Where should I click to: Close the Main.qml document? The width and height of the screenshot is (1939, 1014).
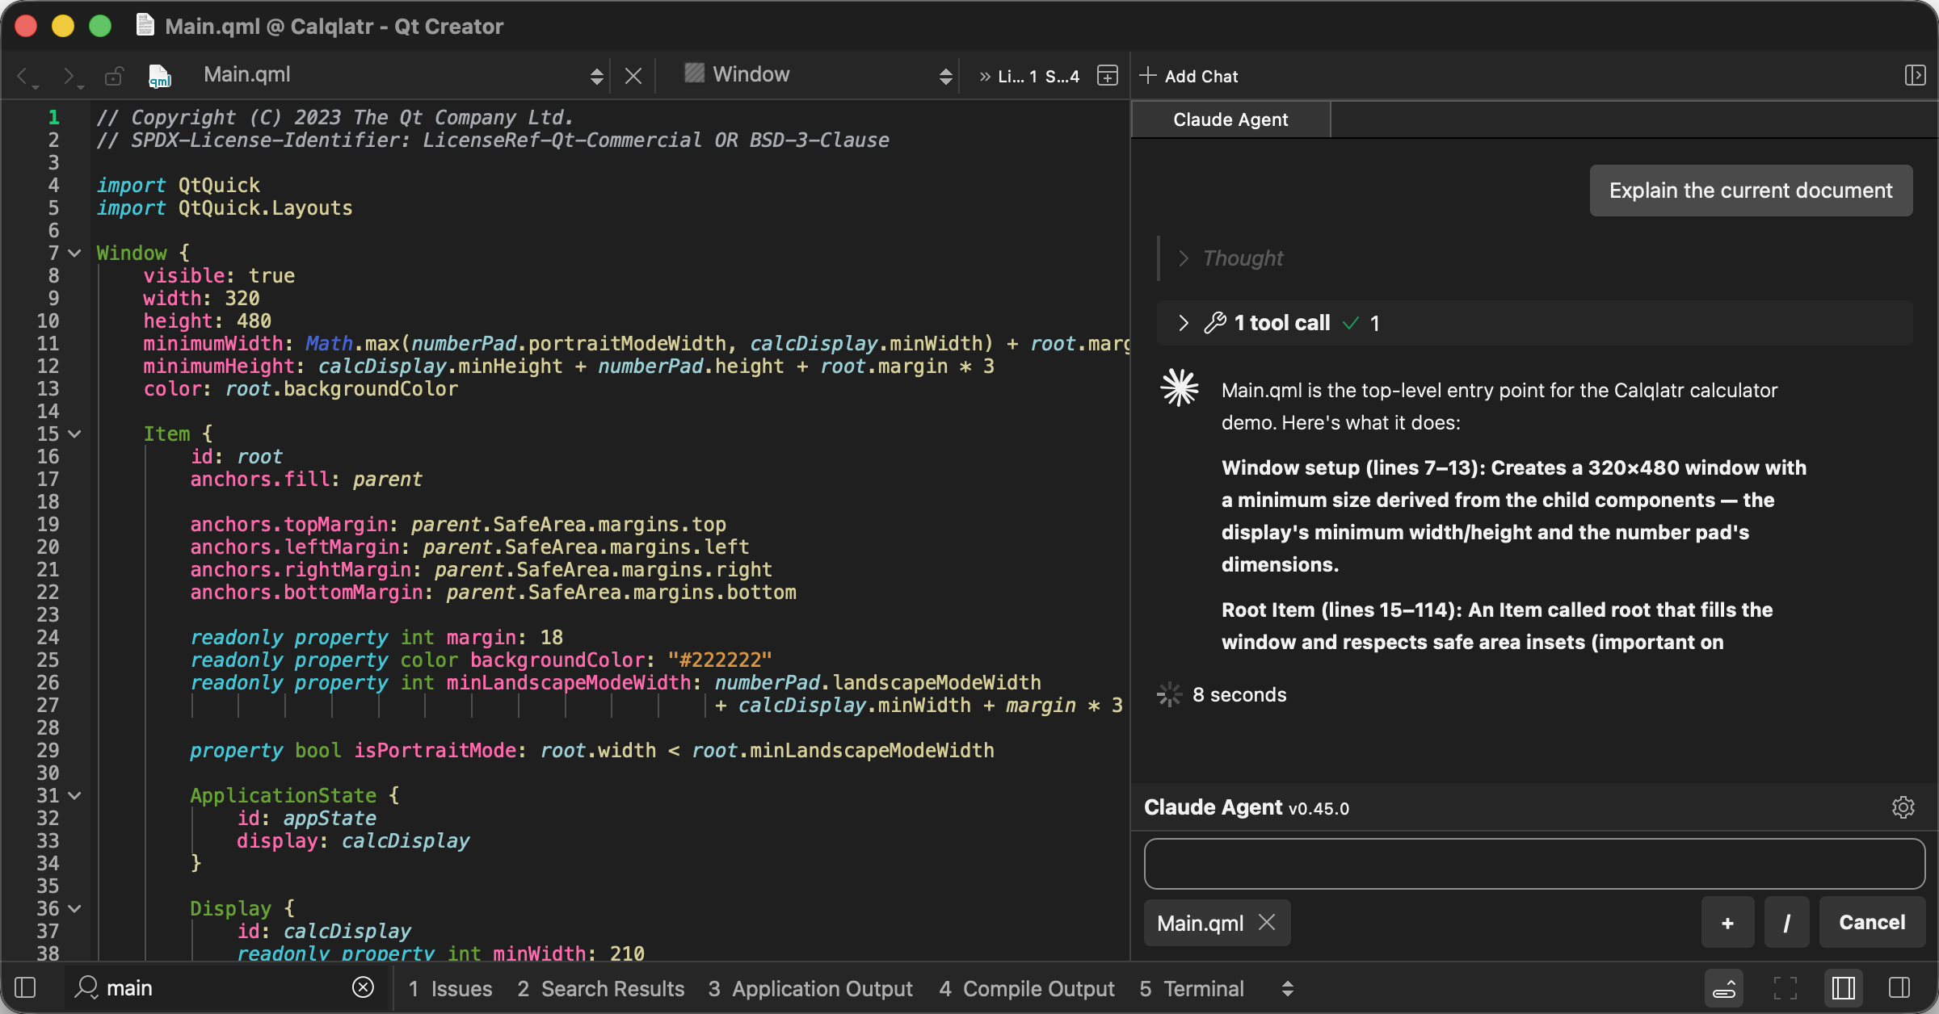(x=633, y=76)
